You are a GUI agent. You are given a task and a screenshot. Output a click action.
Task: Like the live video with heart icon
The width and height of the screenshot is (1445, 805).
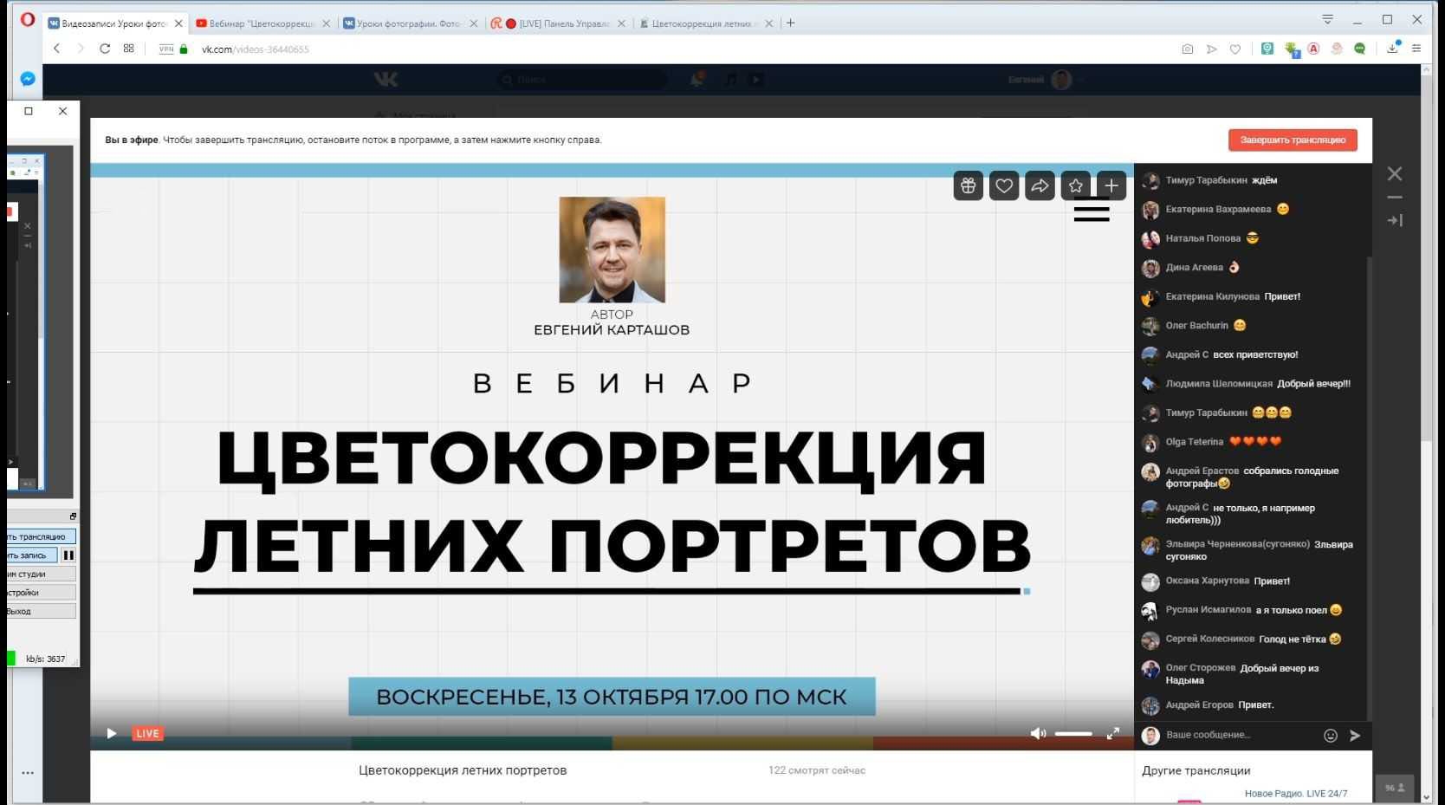pyautogui.click(x=1004, y=185)
